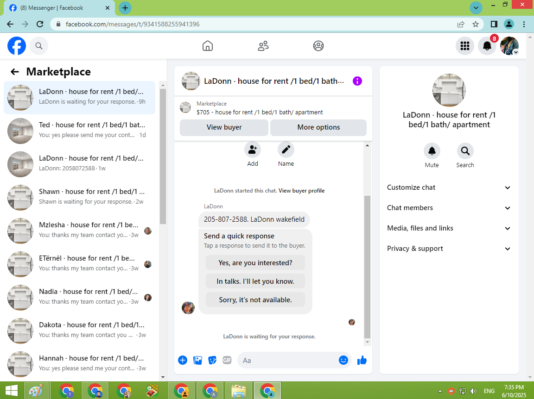Click the chat messages scrollbar
Image resolution: width=534 pixels, height=399 pixels.
[x=367, y=267]
